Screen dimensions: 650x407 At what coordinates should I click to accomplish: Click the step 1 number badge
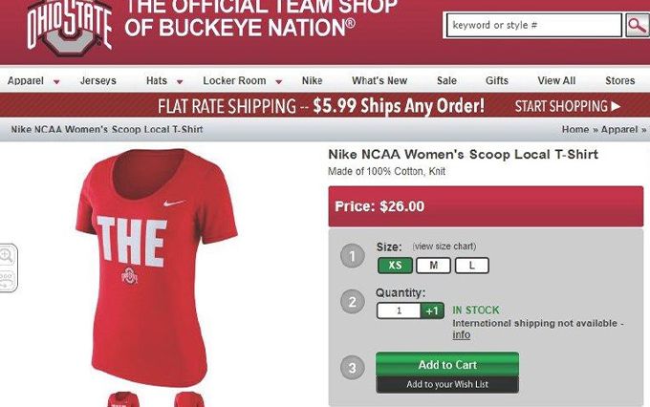353,256
